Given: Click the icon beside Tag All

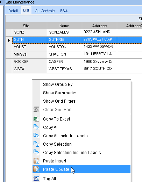Looking at the screenshot, I should tap(36, 179).
